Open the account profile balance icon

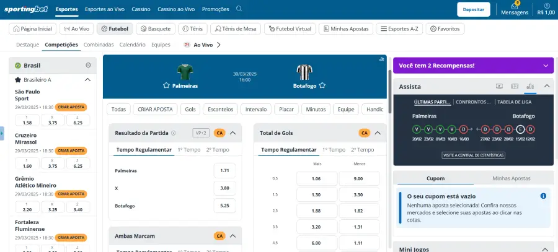click(x=547, y=6)
